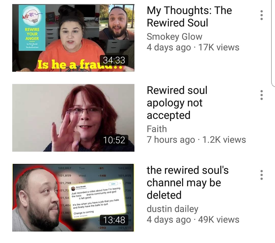This screenshot has height=243, width=275.
Task: Click the tweet screenshot in bottom thumbnail
Action: point(97,199)
